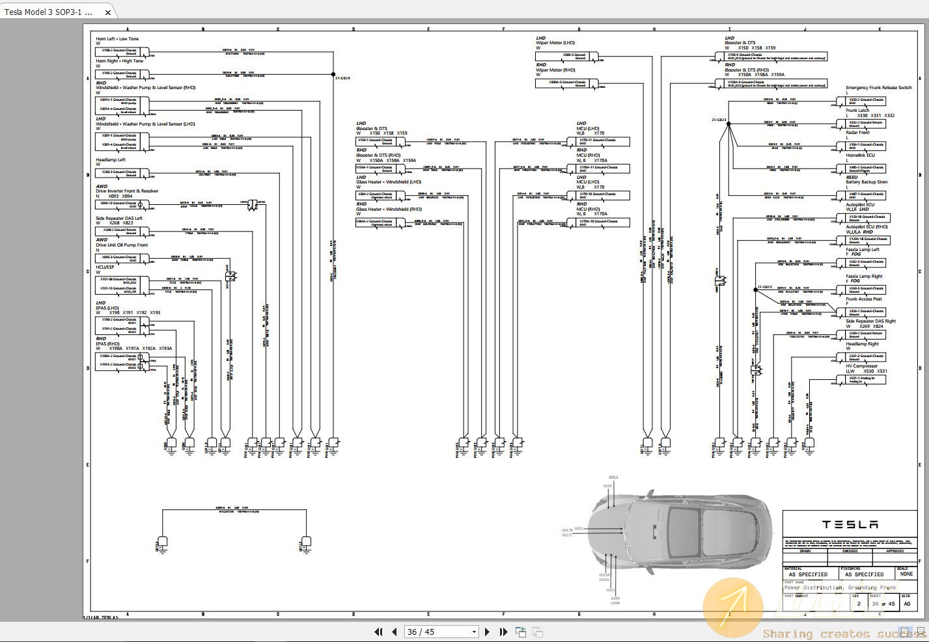The width and height of the screenshot is (929, 642).
Task: Click 'Fascia Lamp Left' label
Action: pyautogui.click(x=863, y=250)
